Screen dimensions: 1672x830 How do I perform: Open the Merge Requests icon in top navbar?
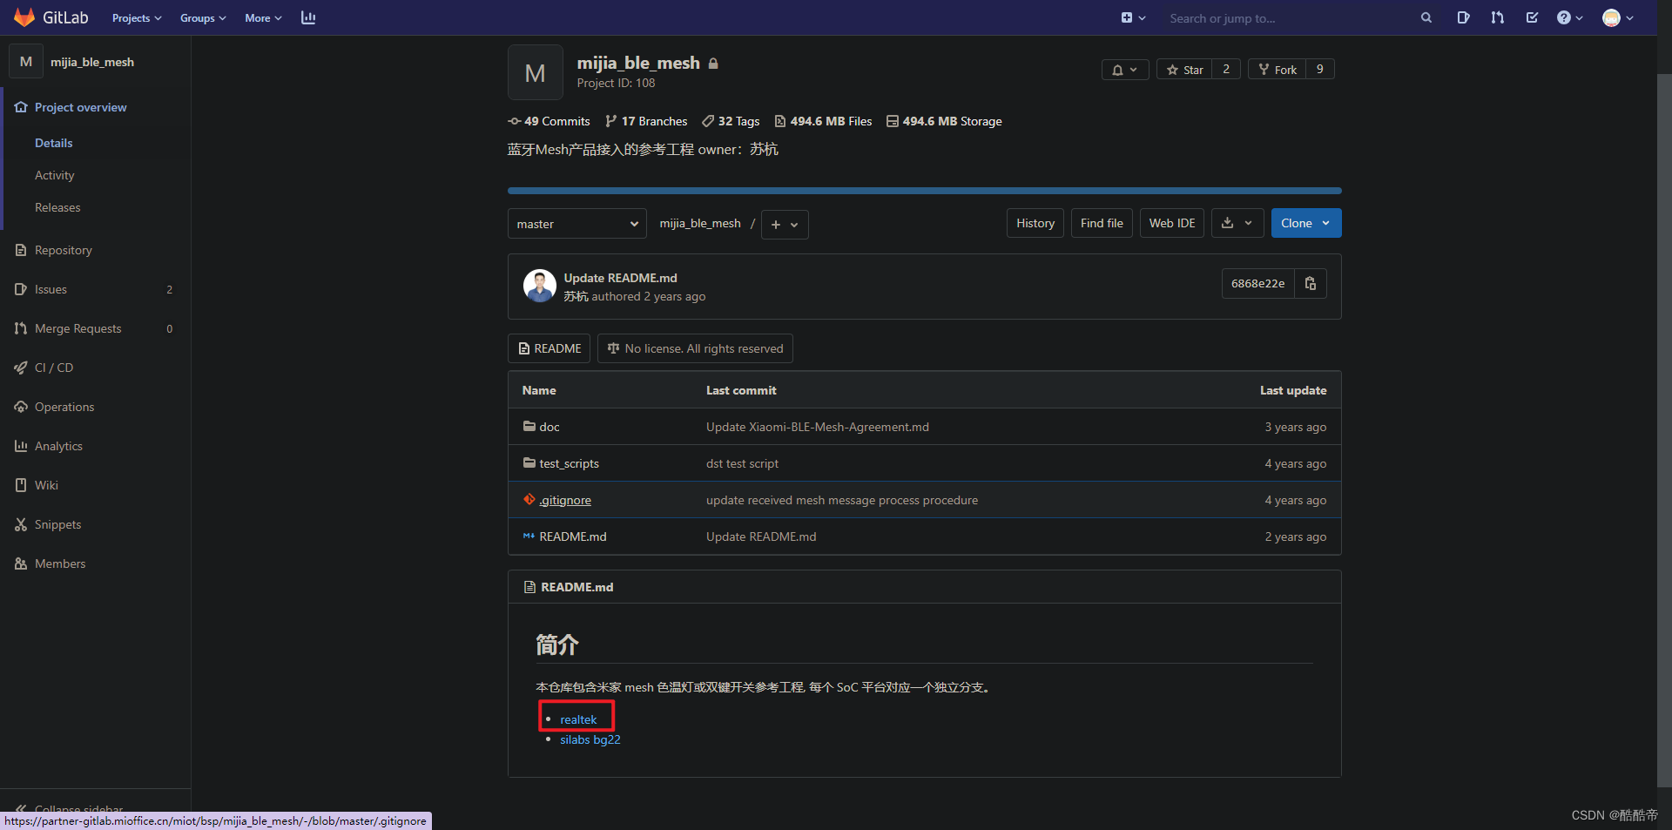pos(1497,17)
